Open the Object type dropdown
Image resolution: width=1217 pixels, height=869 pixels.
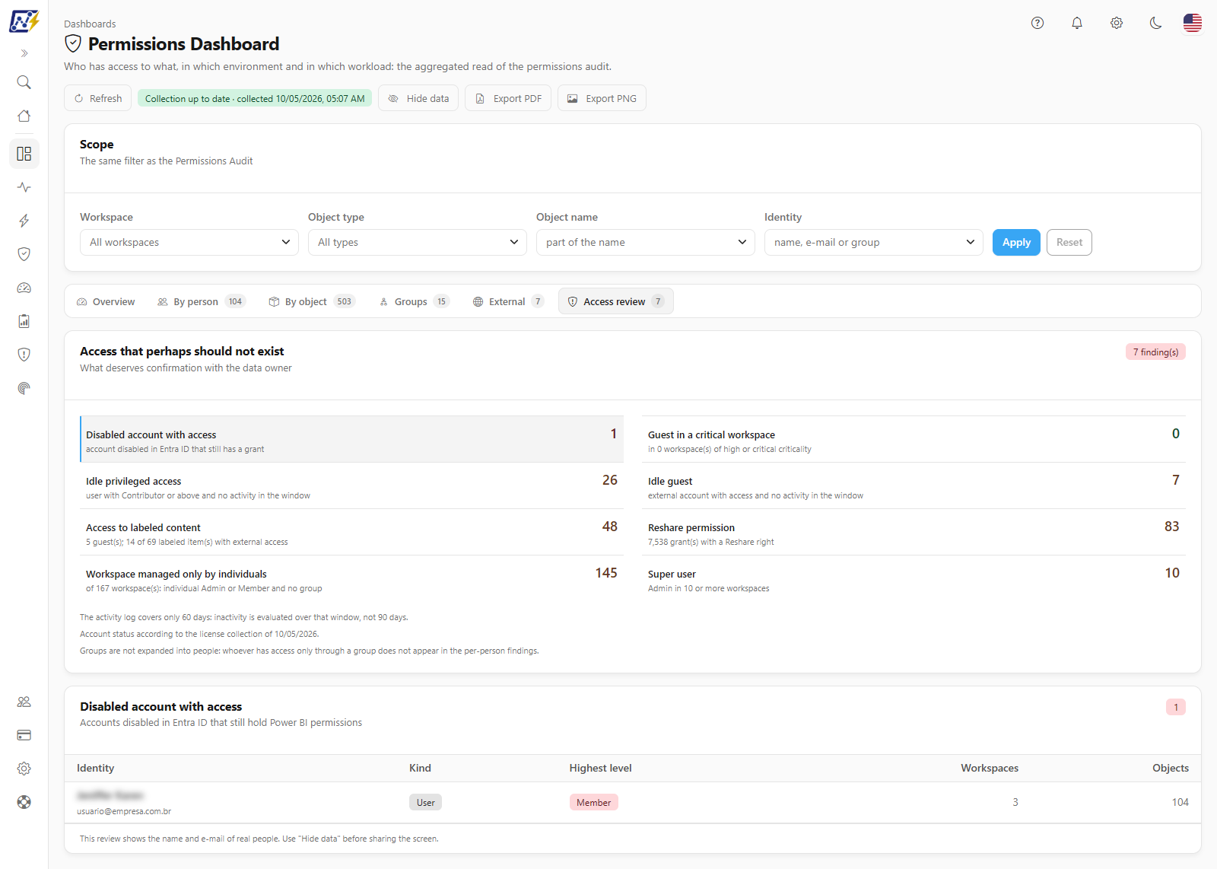pos(418,242)
